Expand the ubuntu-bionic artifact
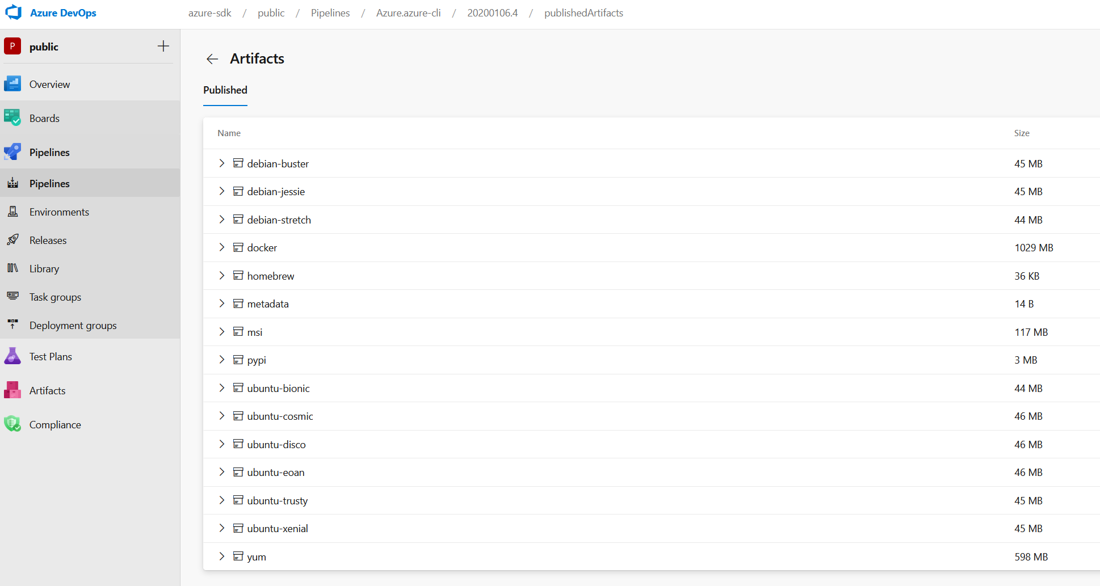 tap(222, 388)
